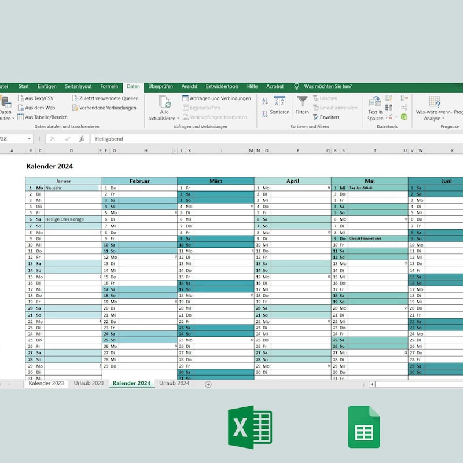463x463 pixels.
Task: Click the Aus Text/CSV import icon
Action: click(21, 98)
